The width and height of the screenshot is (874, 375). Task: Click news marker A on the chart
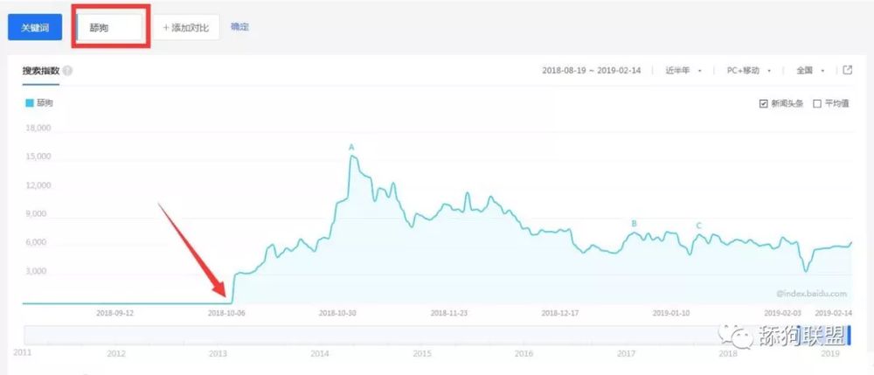[351, 148]
